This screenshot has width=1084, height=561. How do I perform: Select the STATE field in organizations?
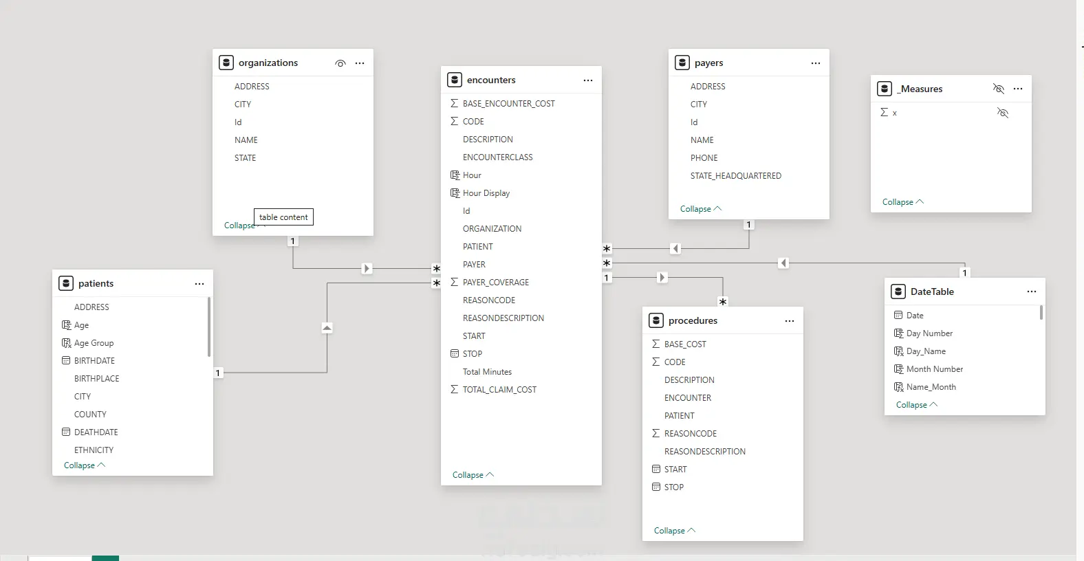(x=245, y=158)
